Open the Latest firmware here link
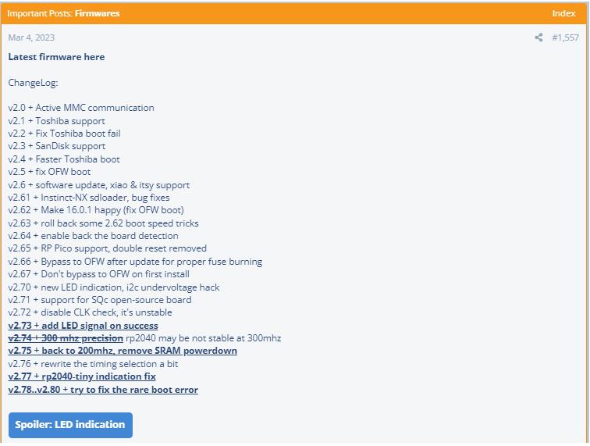This screenshot has width=590, height=446. [x=56, y=57]
